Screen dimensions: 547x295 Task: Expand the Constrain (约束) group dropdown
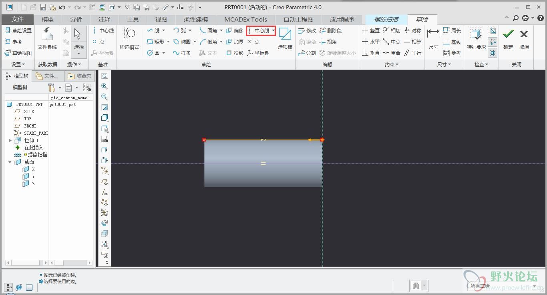point(392,64)
